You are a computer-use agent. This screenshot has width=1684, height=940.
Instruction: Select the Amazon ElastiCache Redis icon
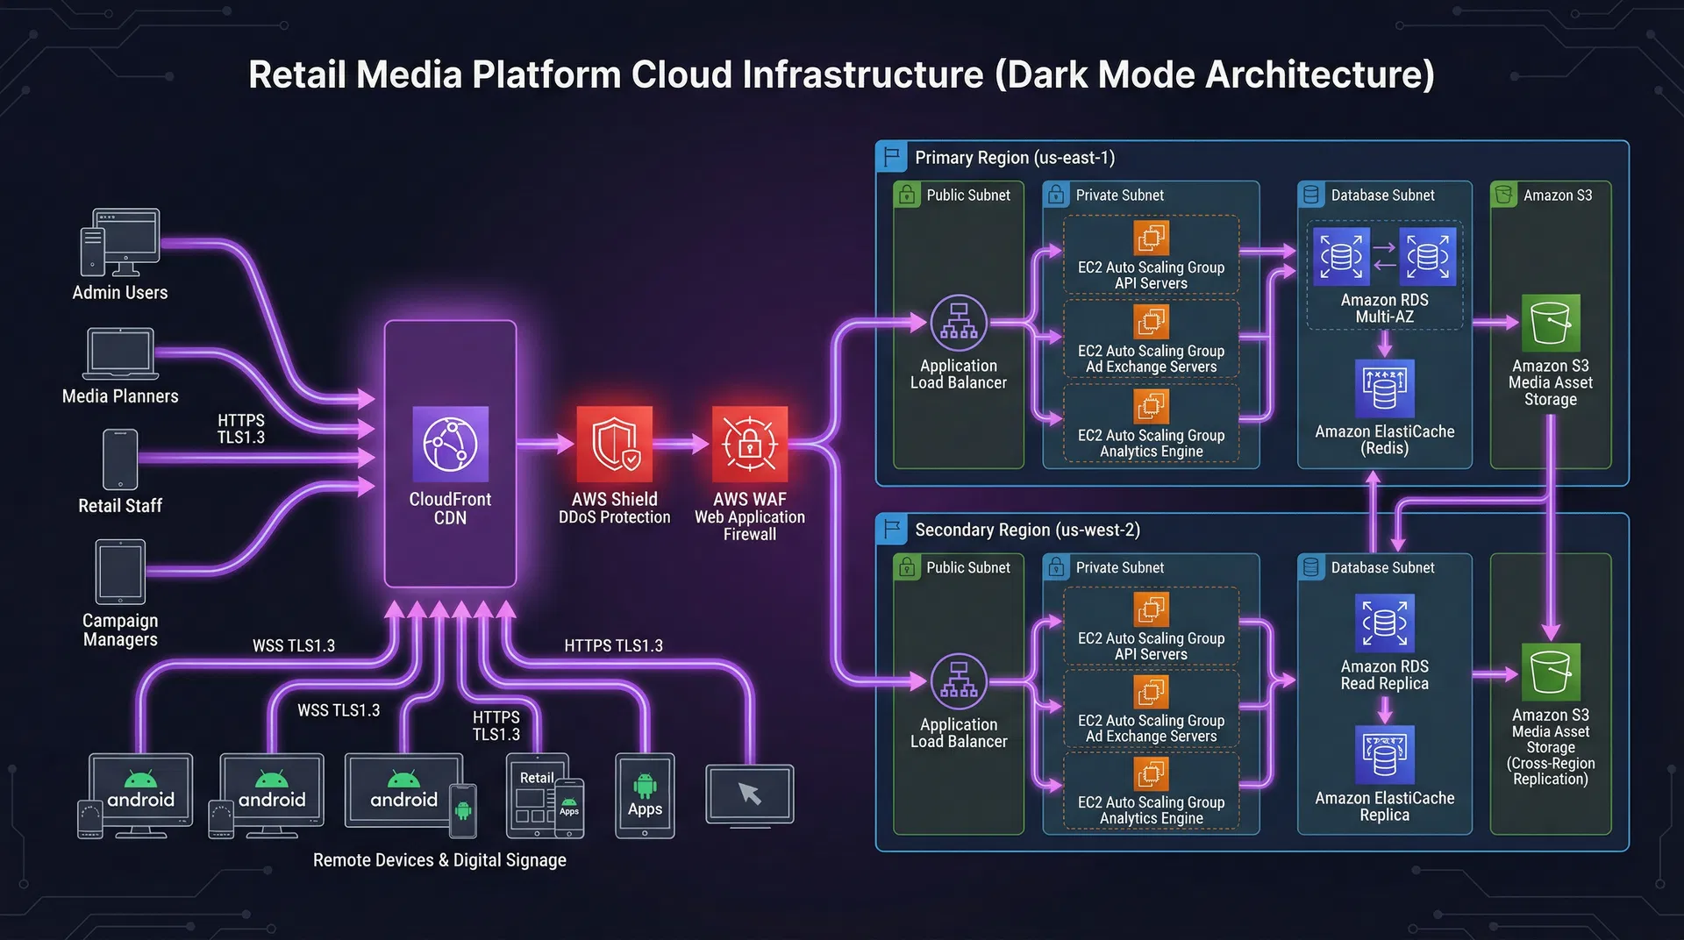pyautogui.click(x=1384, y=387)
